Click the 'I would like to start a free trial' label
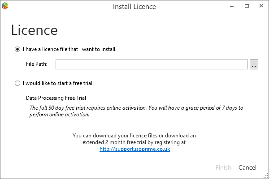Image resolution: width=269 pixels, height=179 pixels. 58,83
